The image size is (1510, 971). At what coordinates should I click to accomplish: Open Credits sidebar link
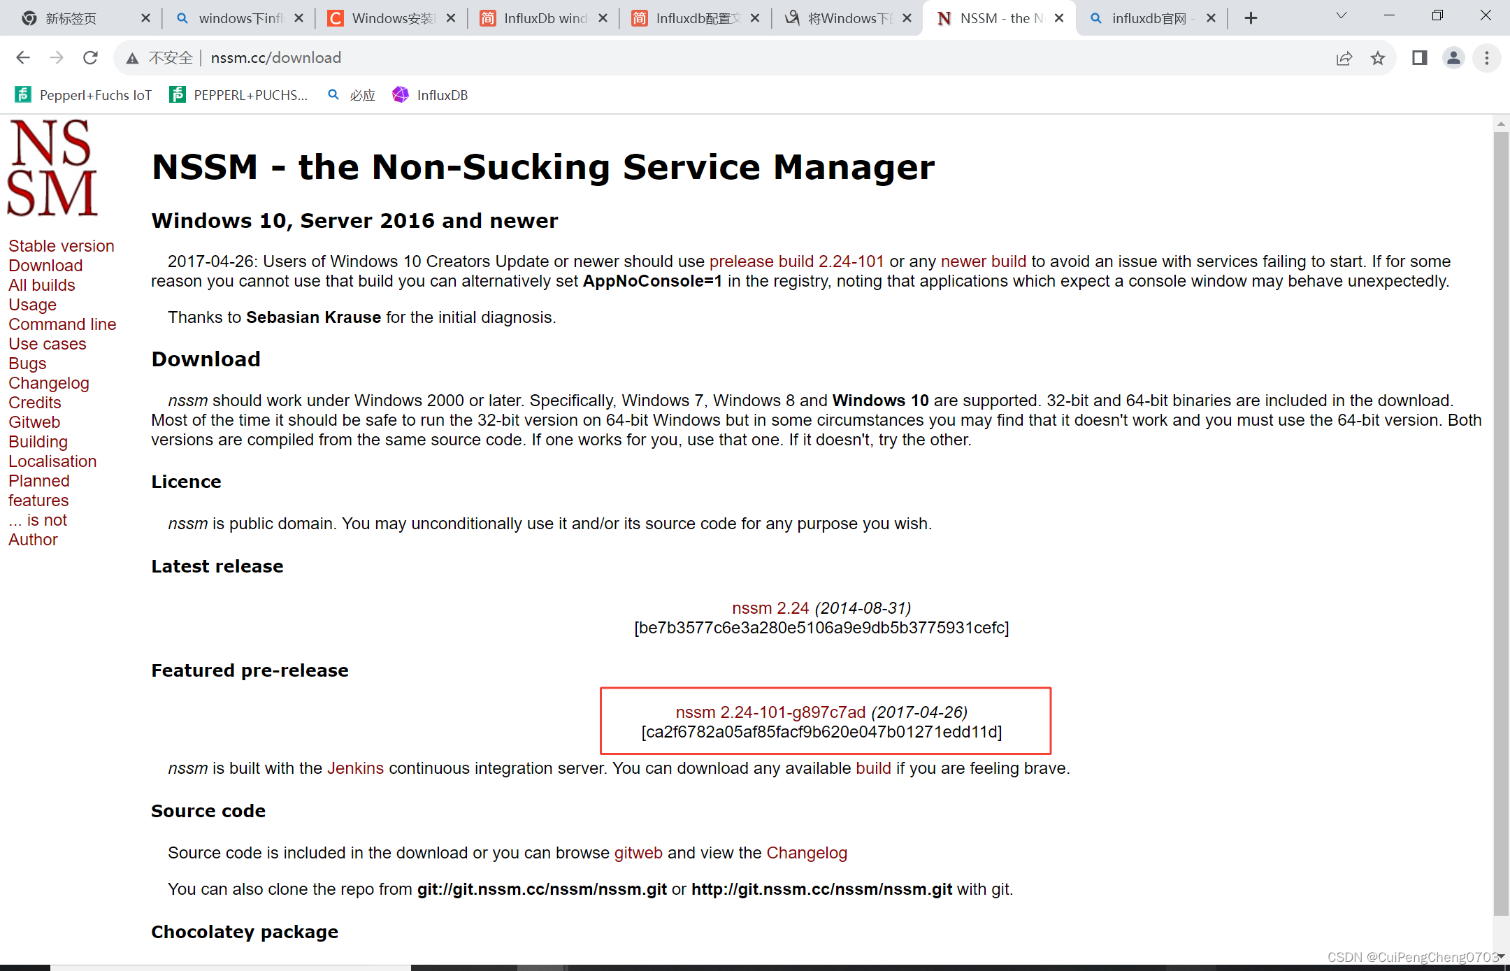[35, 403]
